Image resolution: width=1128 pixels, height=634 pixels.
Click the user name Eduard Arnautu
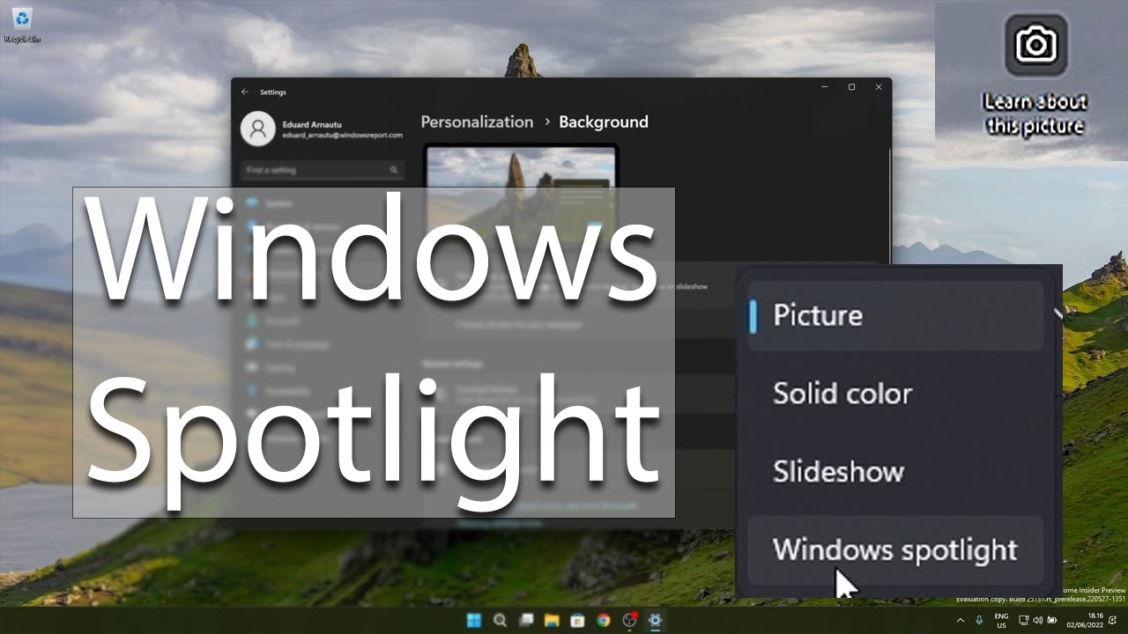pyautogui.click(x=311, y=124)
